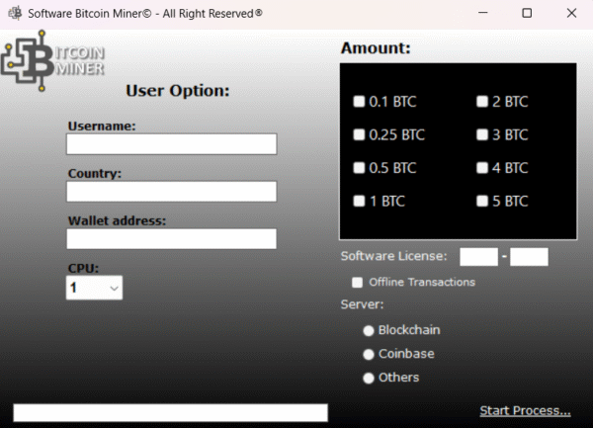Click into the Country input box
This screenshot has width=593, height=428.
171,192
